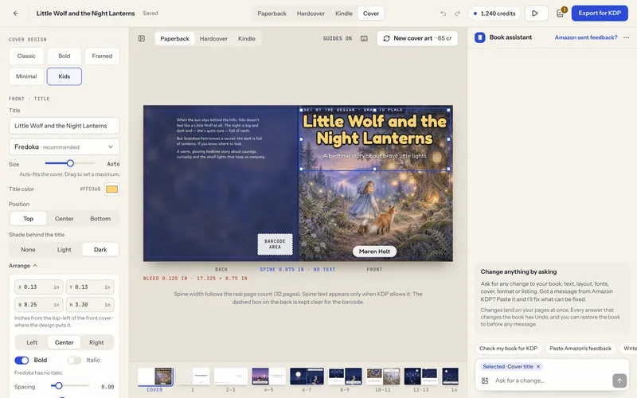Open Book assistant more options menu

[626, 37]
